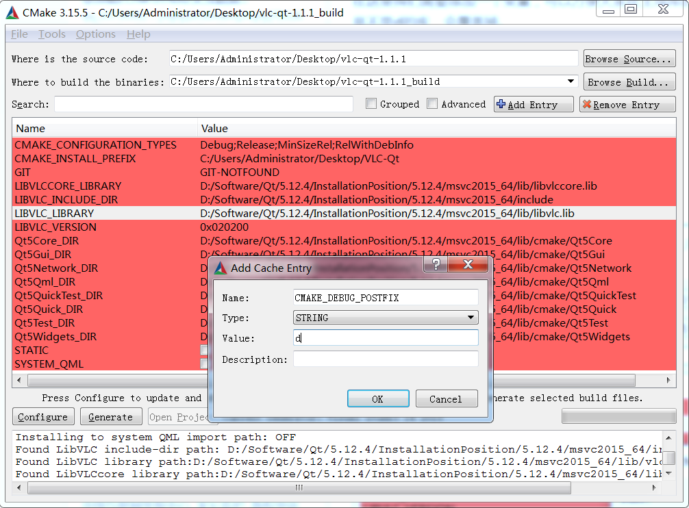Click the green plus Add Entry icon
Image resolution: width=689 pixels, height=508 pixels.
pos(501,103)
